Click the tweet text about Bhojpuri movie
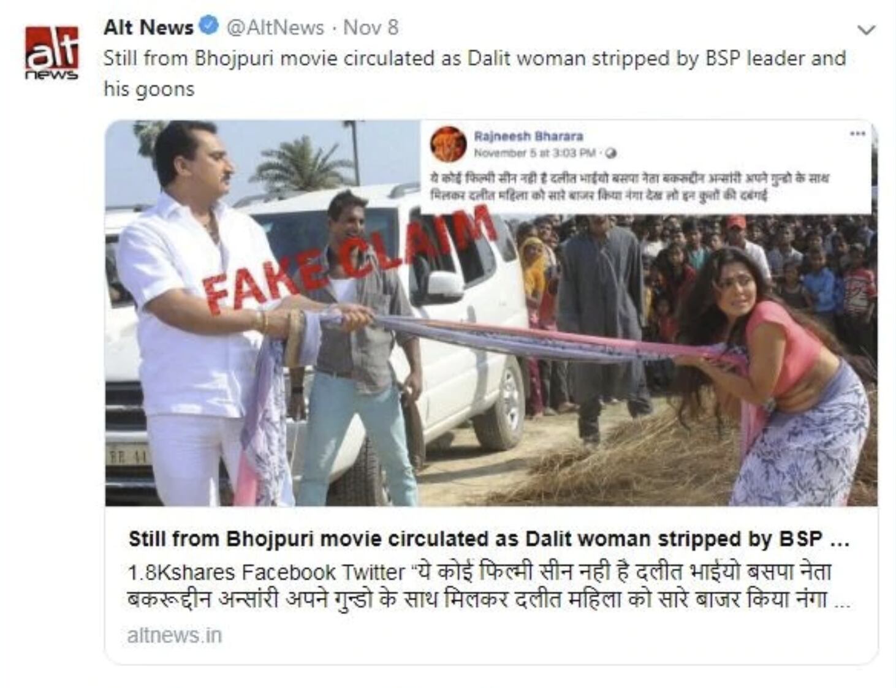Viewport: 896px width, 688px height. (474, 74)
